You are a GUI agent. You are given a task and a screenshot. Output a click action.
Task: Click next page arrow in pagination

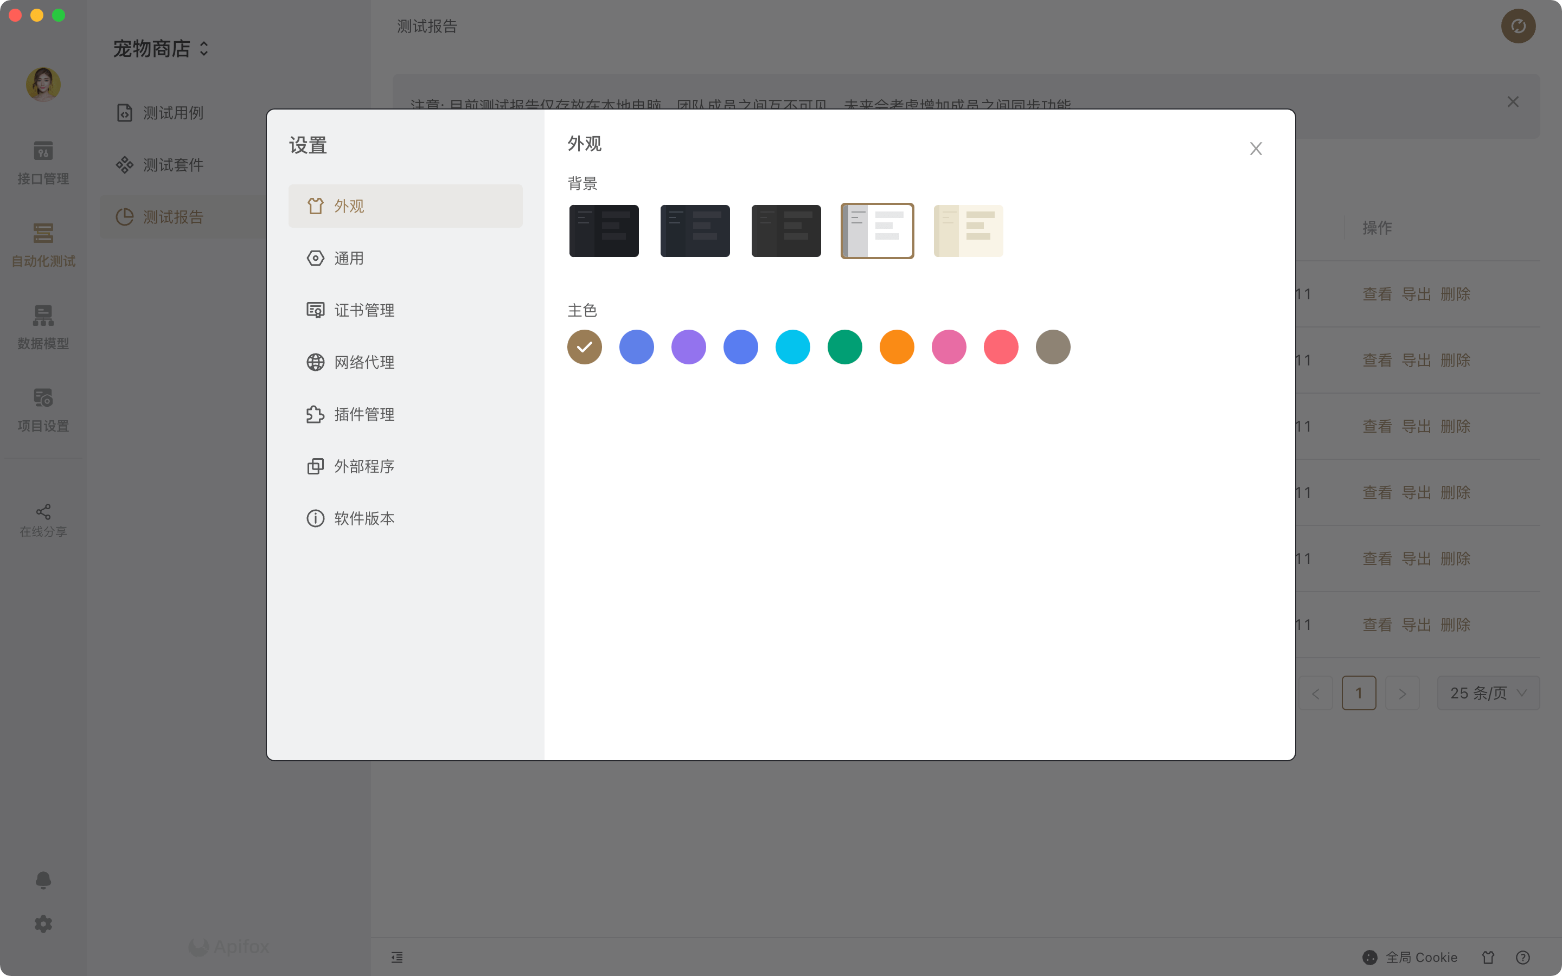(1402, 694)
